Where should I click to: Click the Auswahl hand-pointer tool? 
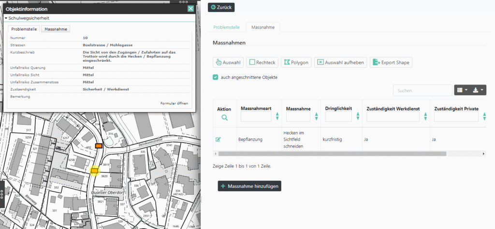click(x=228, y=62)
